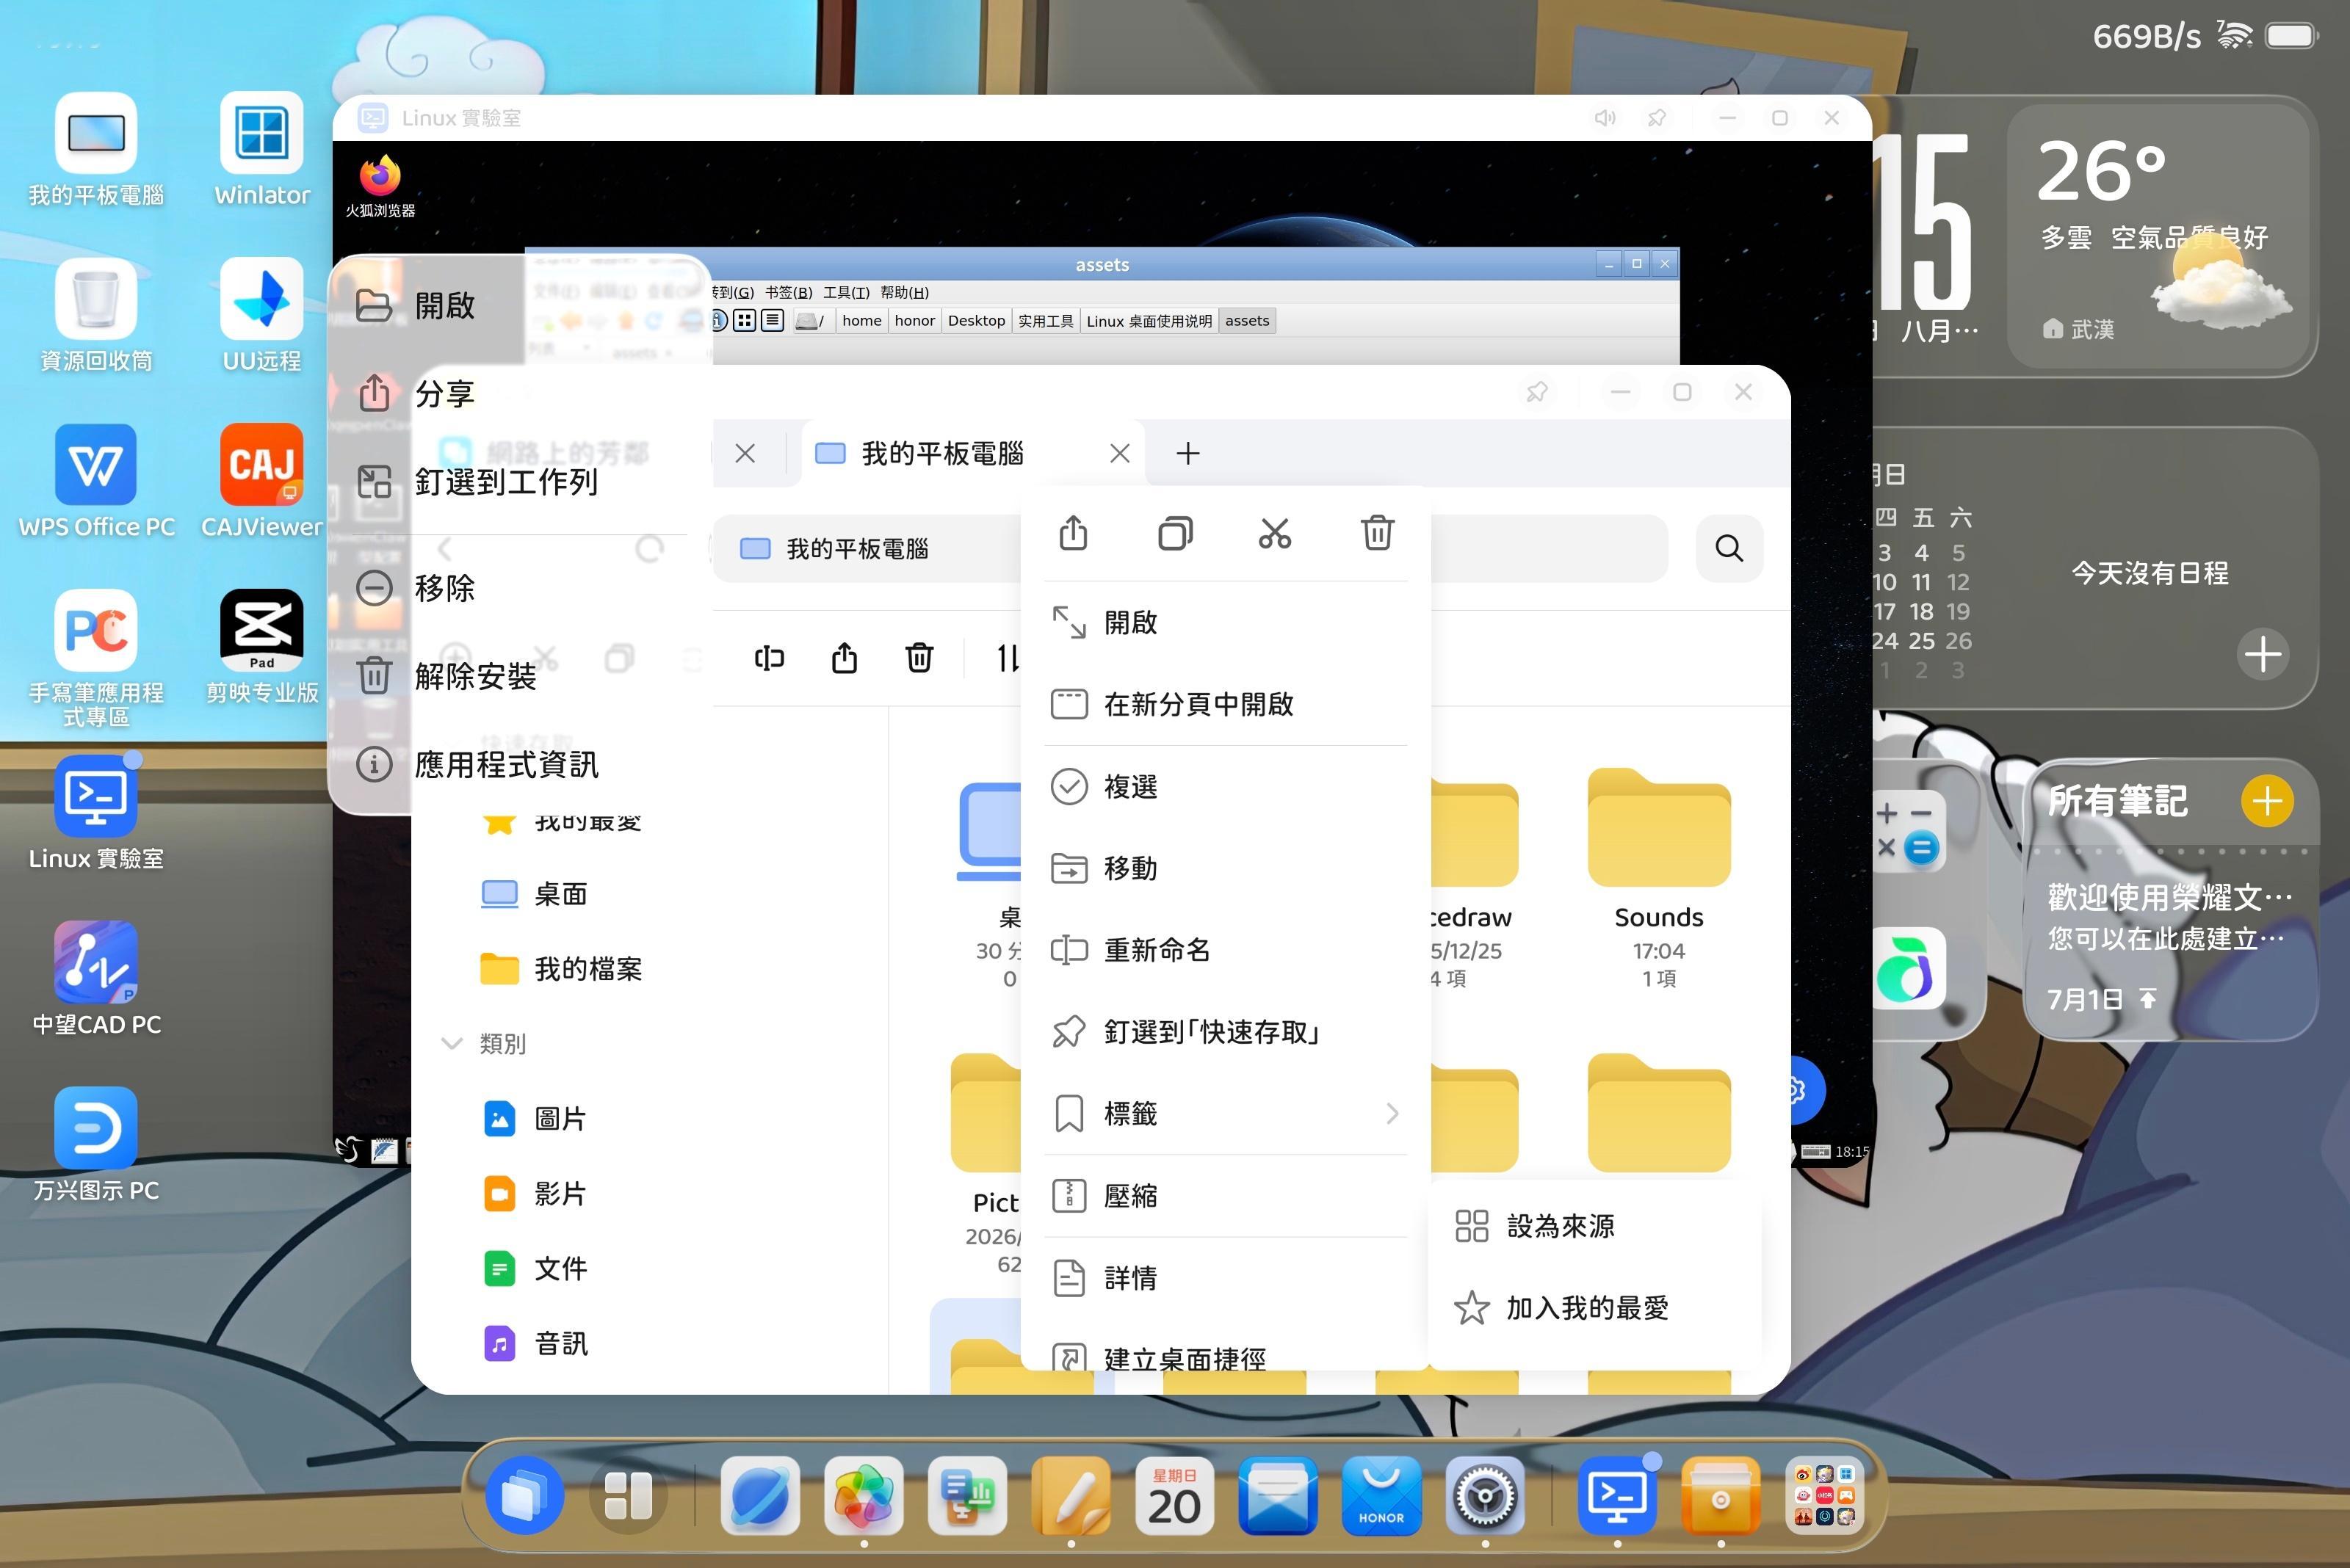
Task: Click pin icon in Linux 實驗室 title bar
Action: point(1657,118)
